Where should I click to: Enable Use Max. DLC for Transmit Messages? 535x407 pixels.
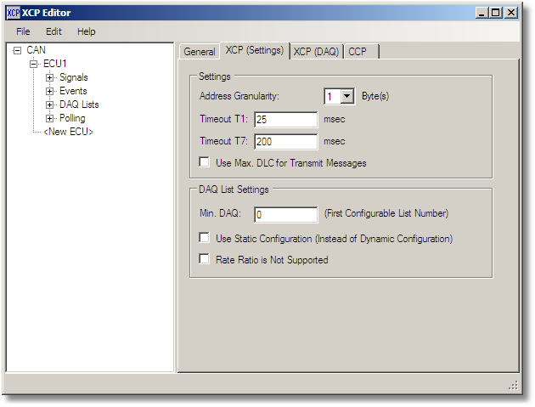(204, 162)
